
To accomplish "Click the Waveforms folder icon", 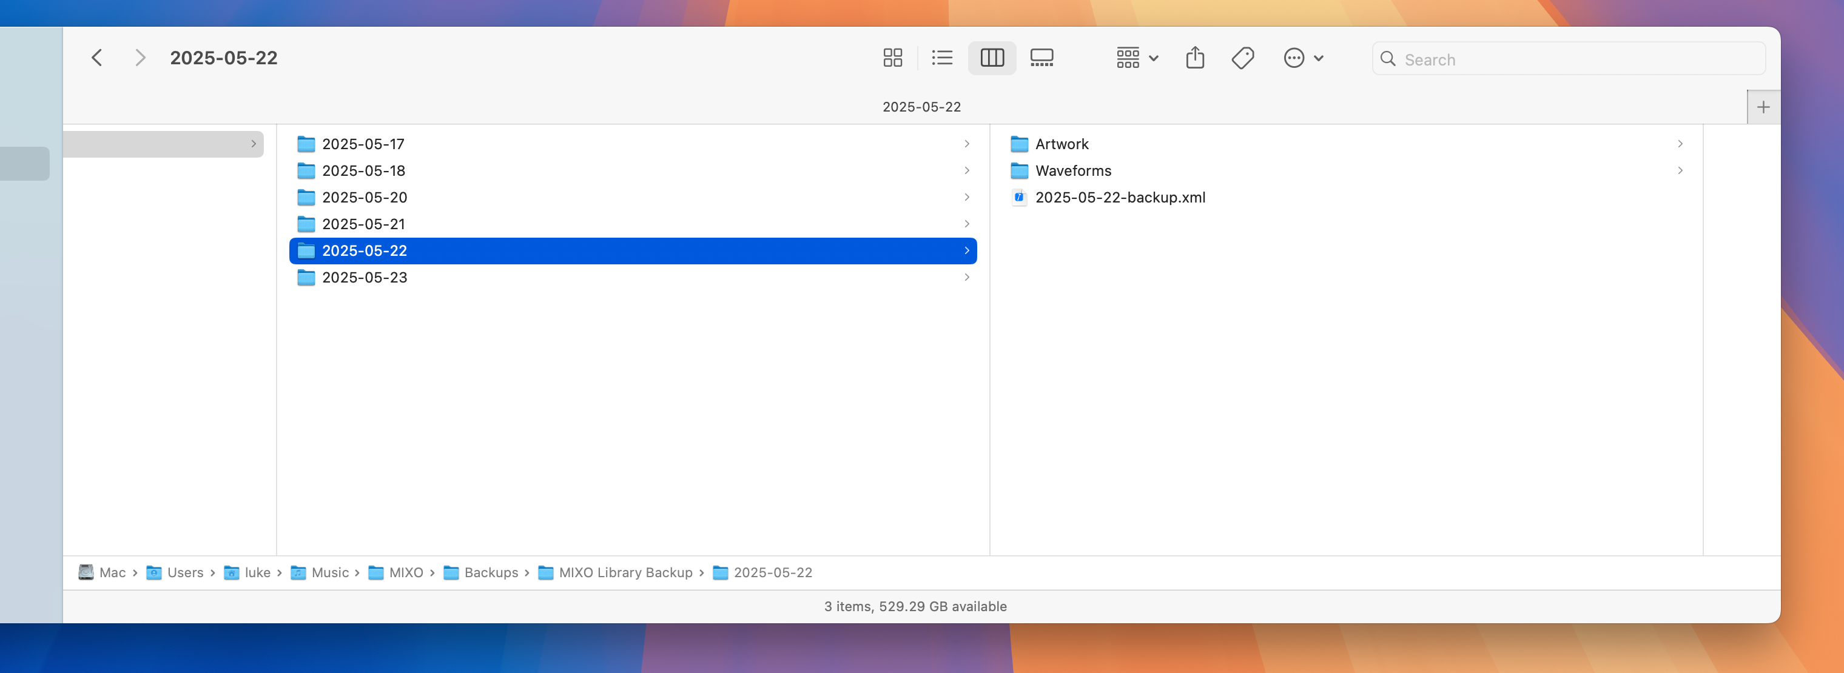I will [1019, 171].
